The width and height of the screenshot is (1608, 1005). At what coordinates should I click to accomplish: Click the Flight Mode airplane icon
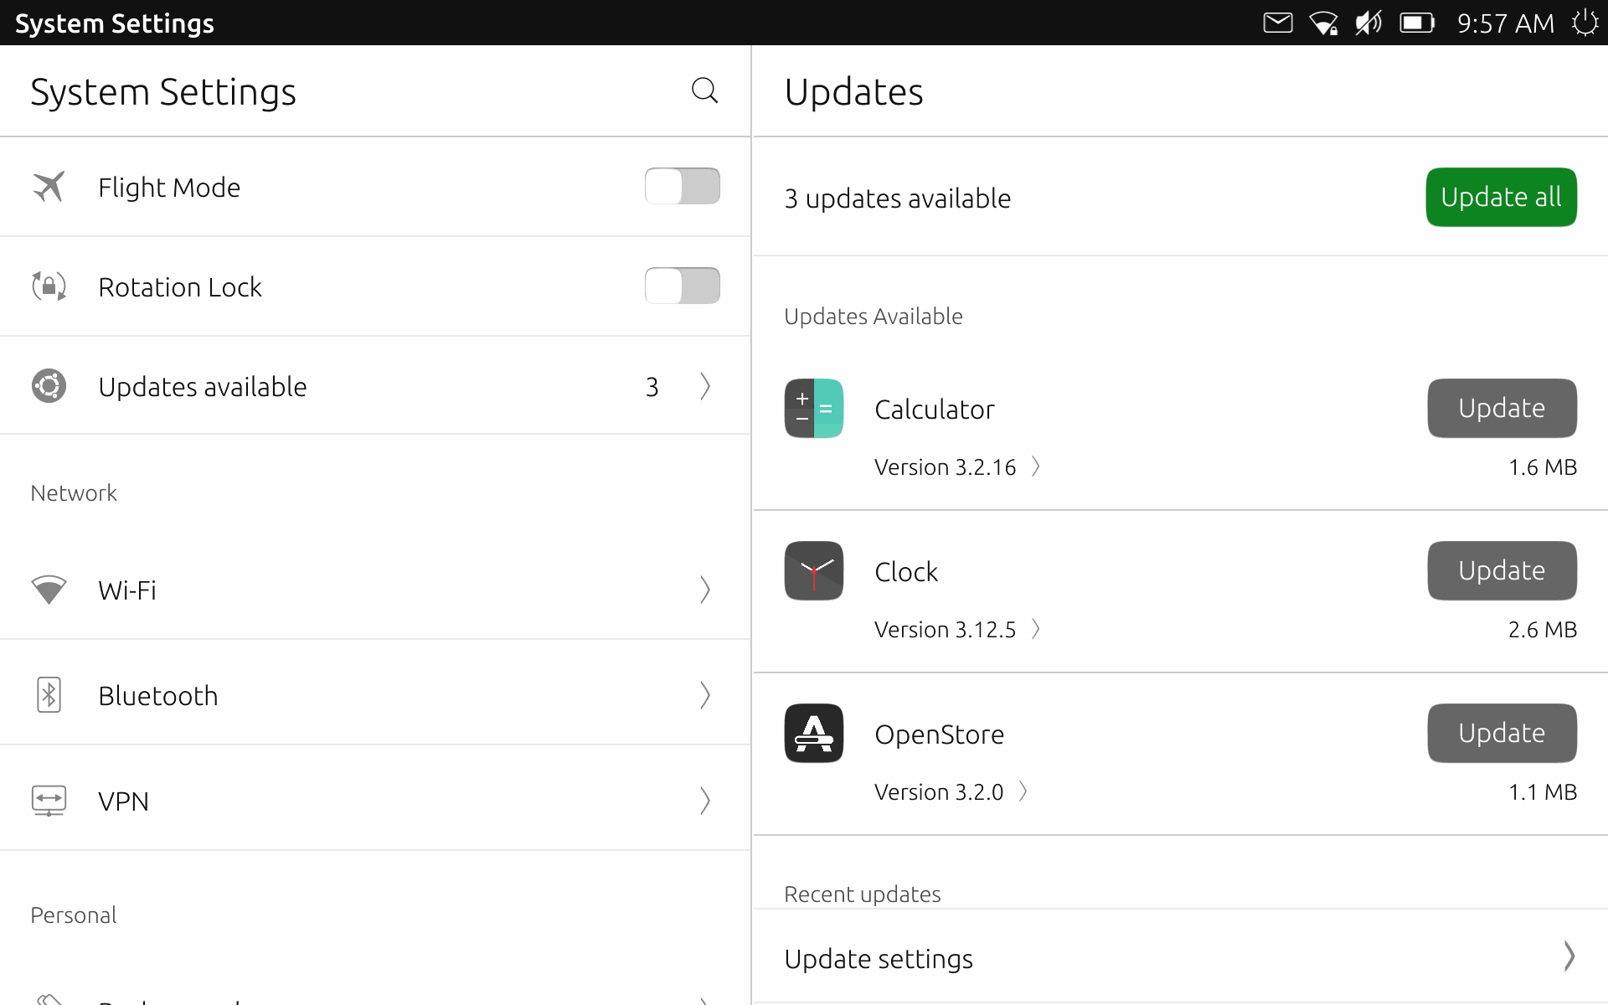click(49, 185)
